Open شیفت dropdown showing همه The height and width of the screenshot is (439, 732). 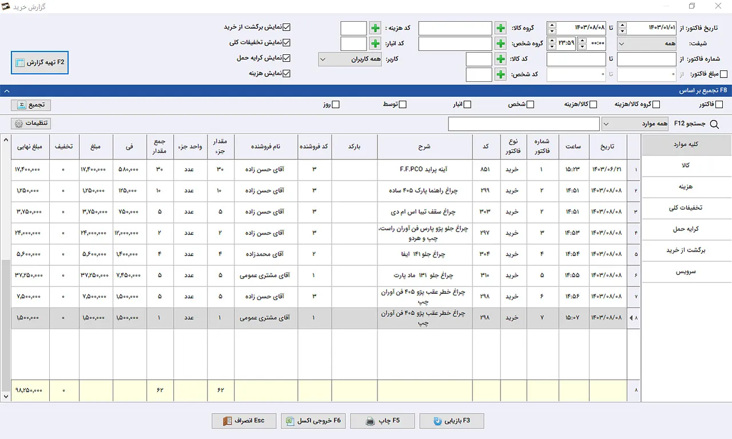[x=647, y=43]
